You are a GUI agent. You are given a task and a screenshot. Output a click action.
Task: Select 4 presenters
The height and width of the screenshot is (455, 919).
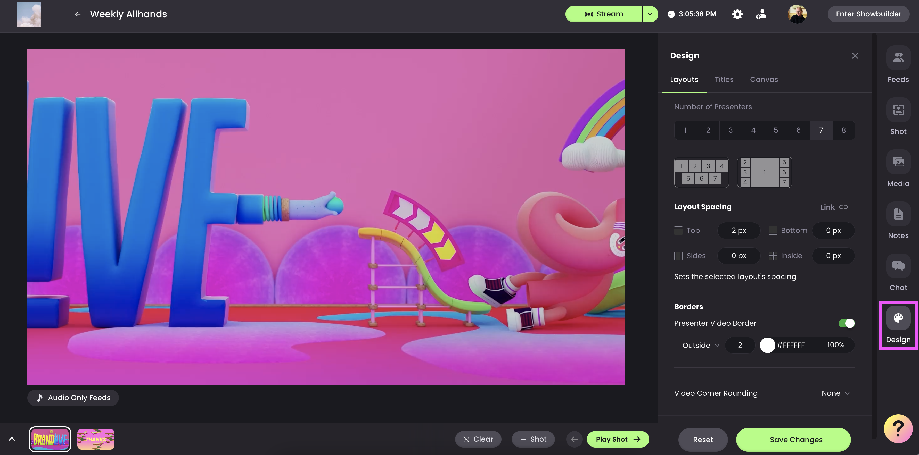753,130
